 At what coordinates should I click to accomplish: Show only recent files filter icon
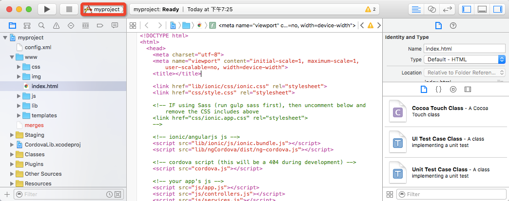tap(109, 194)
